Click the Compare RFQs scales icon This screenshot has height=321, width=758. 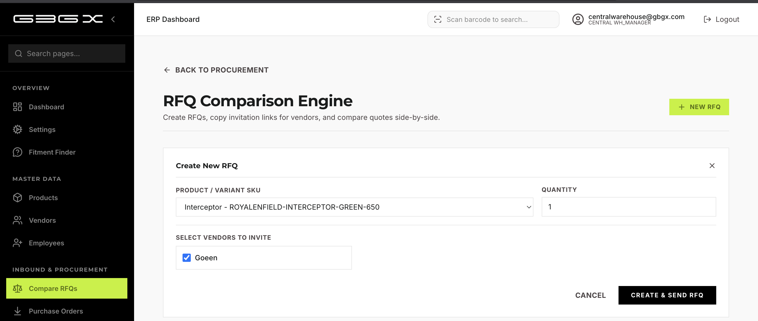point(17,288)
